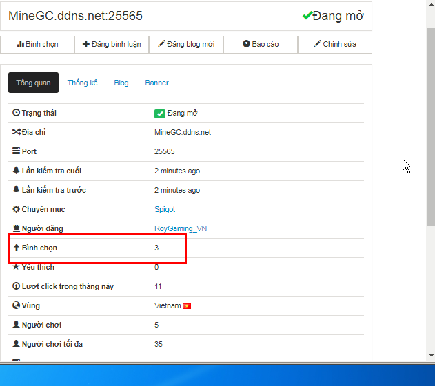Screen dimensions: 435x386
Task: Click the plus icon on Đăng bình luận
Action: click(x=86, y=44)
